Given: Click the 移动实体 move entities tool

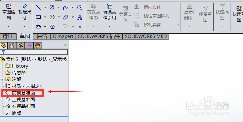Looking at the screenshot, I should 148,25.
